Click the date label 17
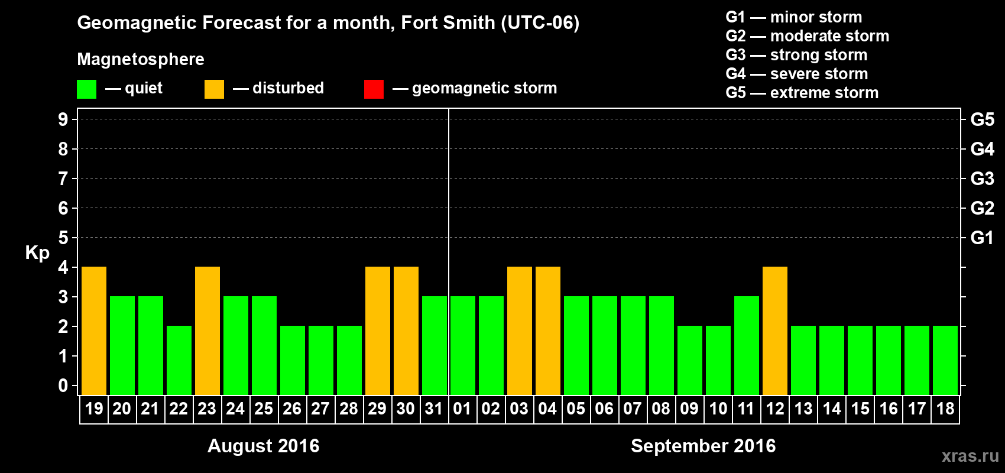The width and height of the screenshot is (1005, 473). click(x=917, y=409)
